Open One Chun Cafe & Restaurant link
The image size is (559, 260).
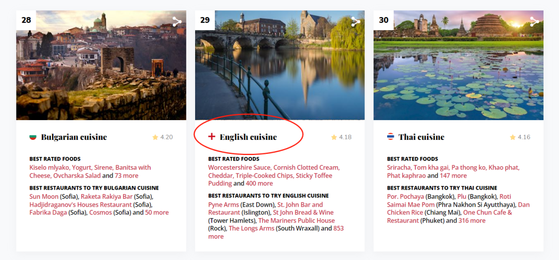[450, 217]
